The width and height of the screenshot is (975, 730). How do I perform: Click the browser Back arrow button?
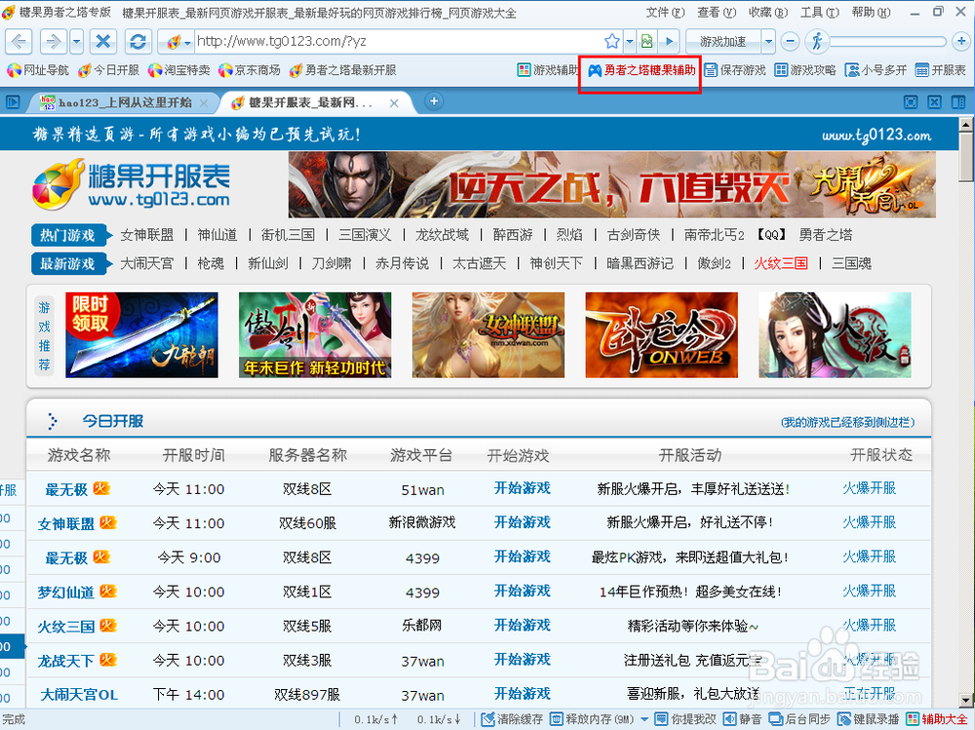pos(19,41)
